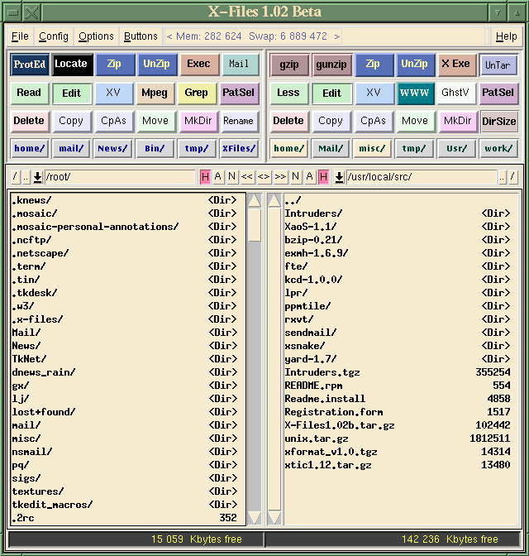The image size is (529, 556).
Task: Click the DirSize button
Action: pos(498,121)
